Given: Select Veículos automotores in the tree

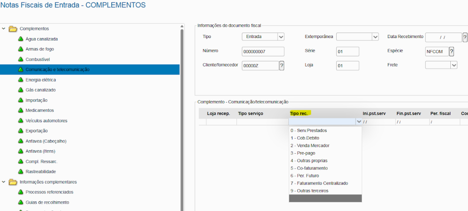Looking at the screenshot, I should pos(46,121).
